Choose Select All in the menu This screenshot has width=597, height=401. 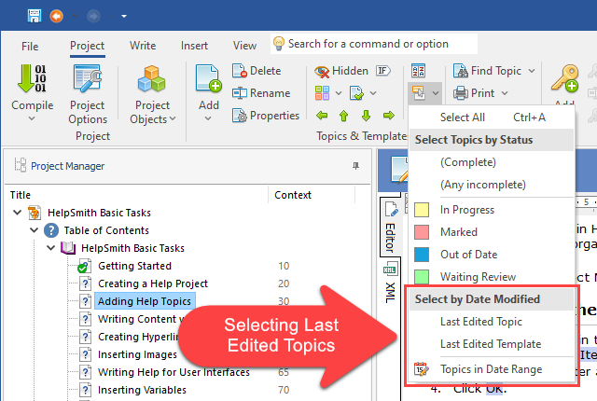(x=492, y=118)
